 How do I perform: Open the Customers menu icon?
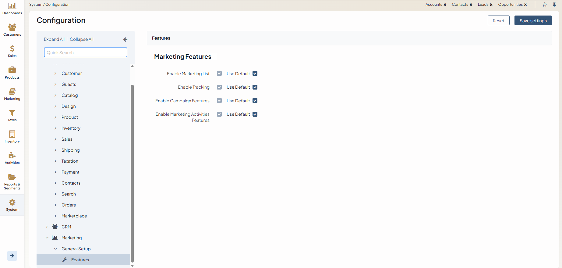pyautogui.click(x=12, y=27)
